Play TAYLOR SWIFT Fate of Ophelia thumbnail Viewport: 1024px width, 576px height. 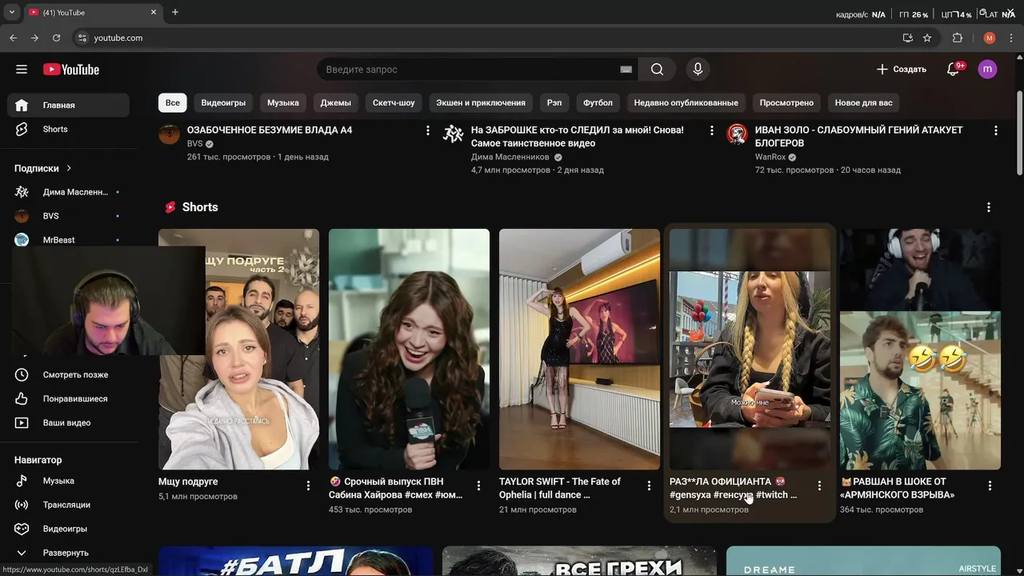pos(579,350)
